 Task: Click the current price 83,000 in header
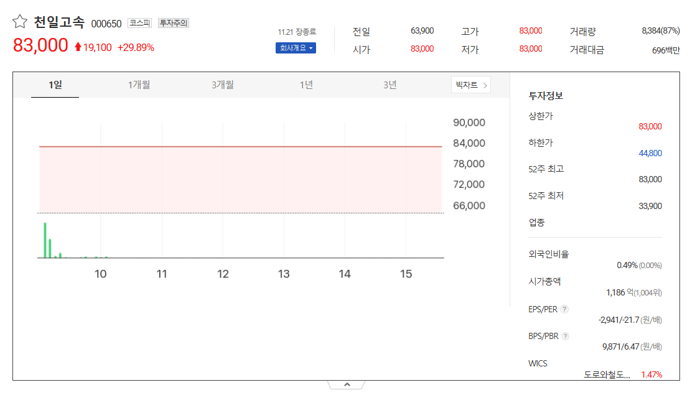click(40, 45)
